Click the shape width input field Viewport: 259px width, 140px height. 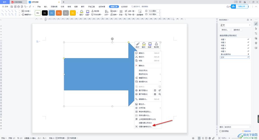click(x=154, y=15)
